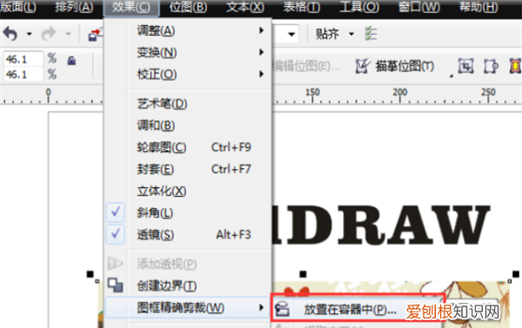Open the 工具(O) menu

point(359,7)
